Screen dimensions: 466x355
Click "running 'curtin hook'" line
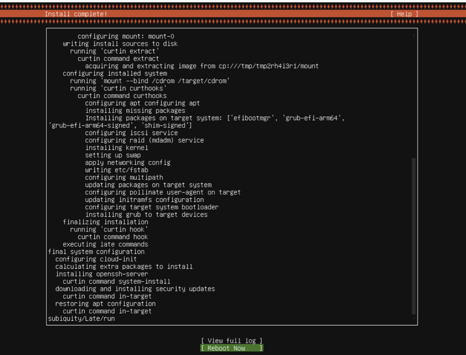coord(109,229)
